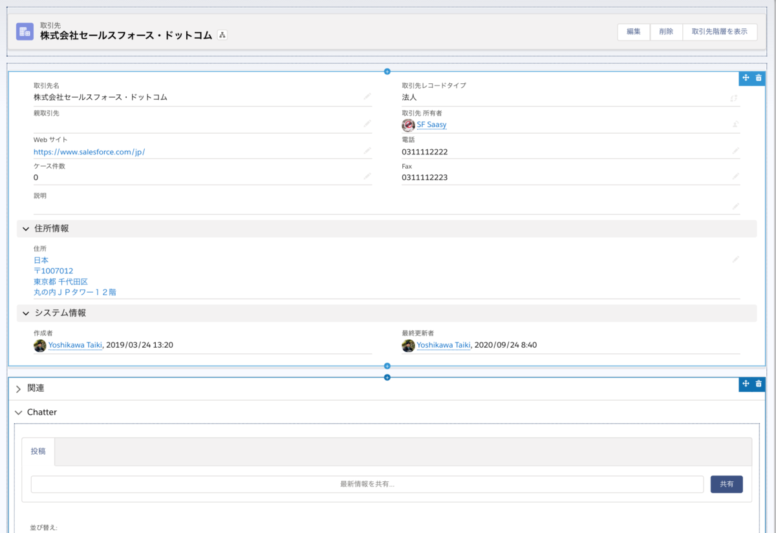
Task: Select the 投稿 tab in Chatter
Action: click(38, 452)
